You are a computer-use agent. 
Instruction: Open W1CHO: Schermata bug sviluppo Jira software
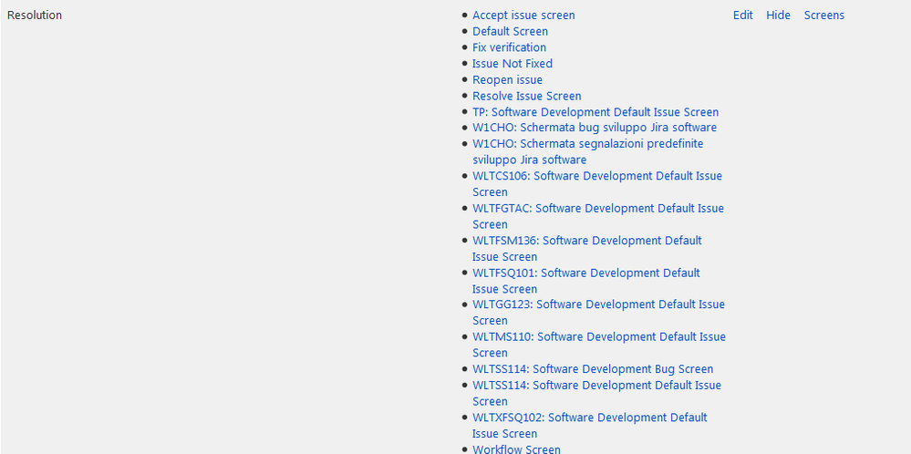point(595,128)
